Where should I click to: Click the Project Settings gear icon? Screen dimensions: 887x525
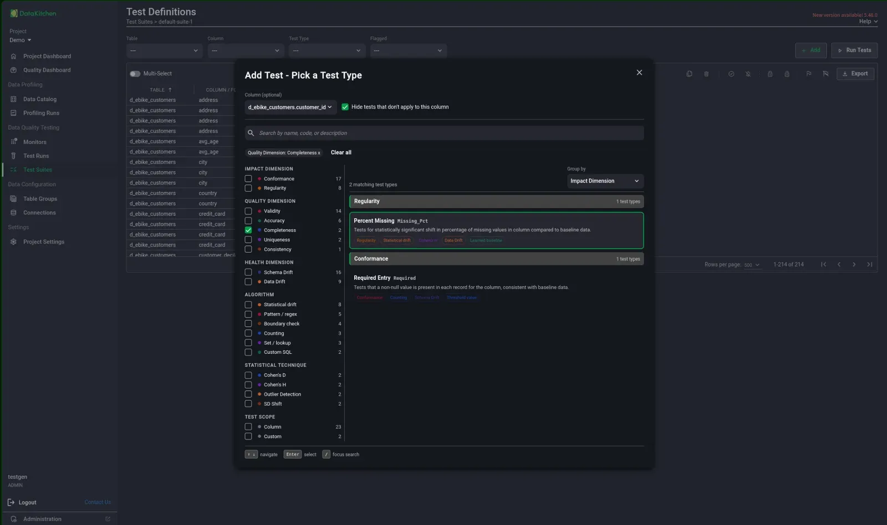tap(13, 242)
